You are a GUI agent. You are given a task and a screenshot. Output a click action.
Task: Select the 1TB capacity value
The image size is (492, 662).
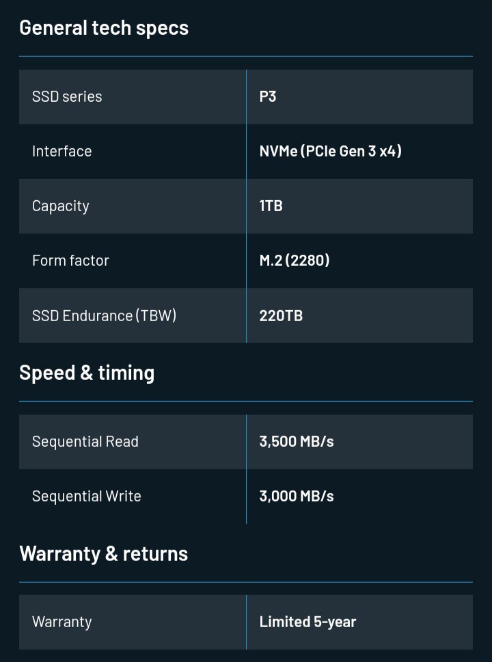coord(271,206)
